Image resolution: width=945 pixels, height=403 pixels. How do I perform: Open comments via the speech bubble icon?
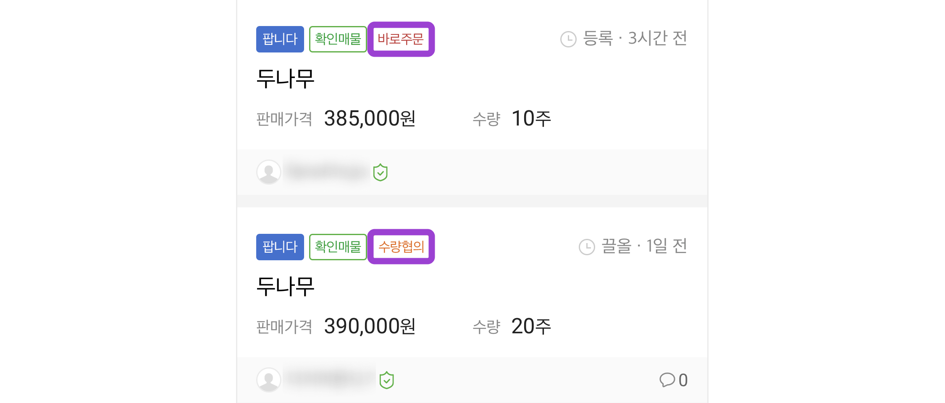[667, 380]
